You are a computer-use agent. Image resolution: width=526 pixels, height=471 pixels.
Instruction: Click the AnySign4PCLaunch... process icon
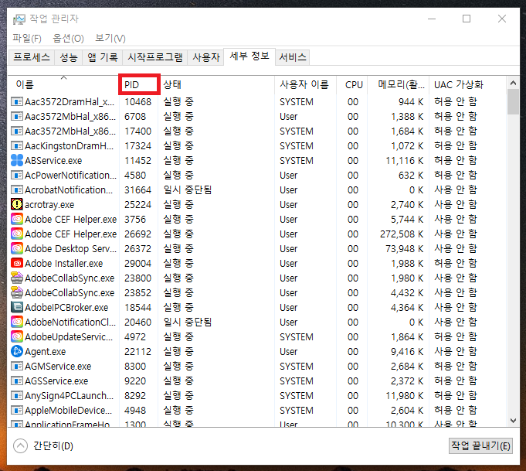[17, 395]
